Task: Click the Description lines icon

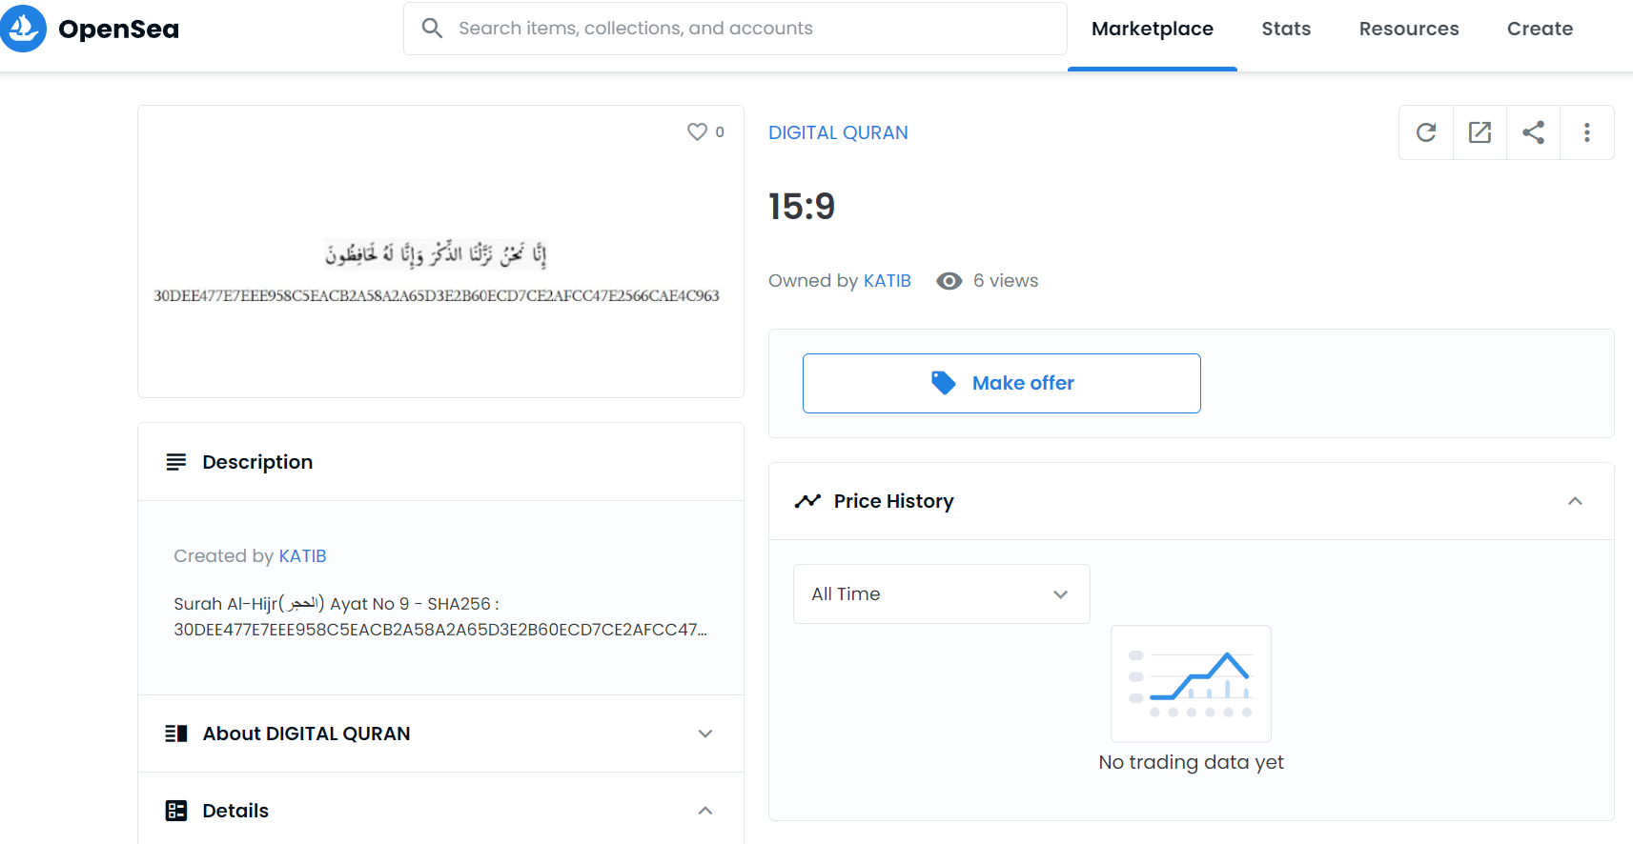Action: click(176, 462)
